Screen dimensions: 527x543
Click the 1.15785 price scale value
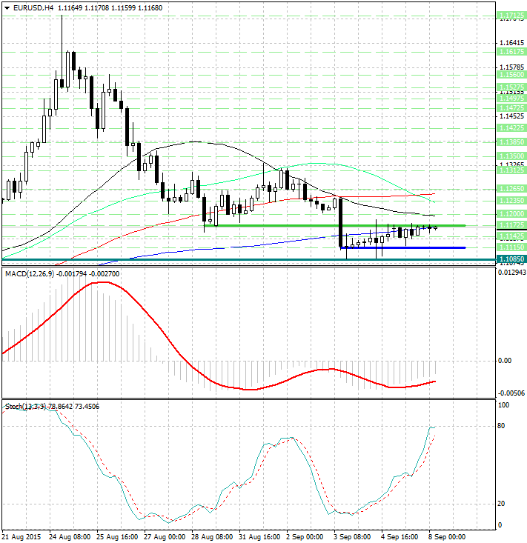coord(512,67)
